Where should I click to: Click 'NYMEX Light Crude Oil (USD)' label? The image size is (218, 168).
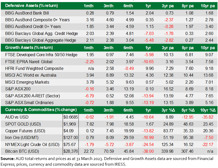[x=32, y=144]
